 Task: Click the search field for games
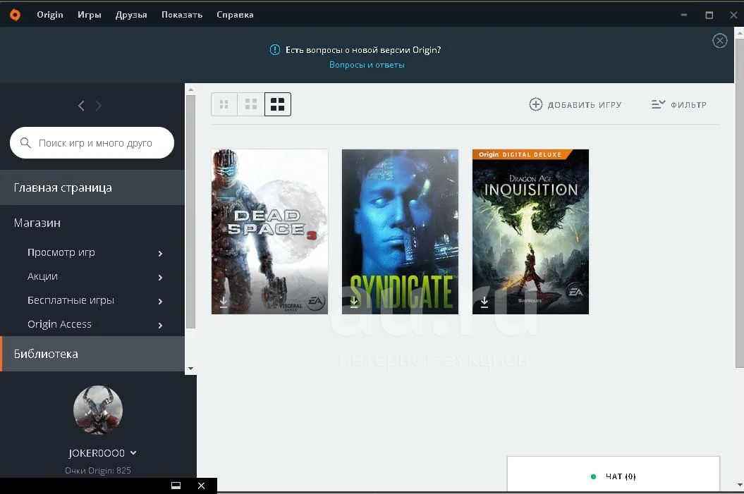click(92, 142)
